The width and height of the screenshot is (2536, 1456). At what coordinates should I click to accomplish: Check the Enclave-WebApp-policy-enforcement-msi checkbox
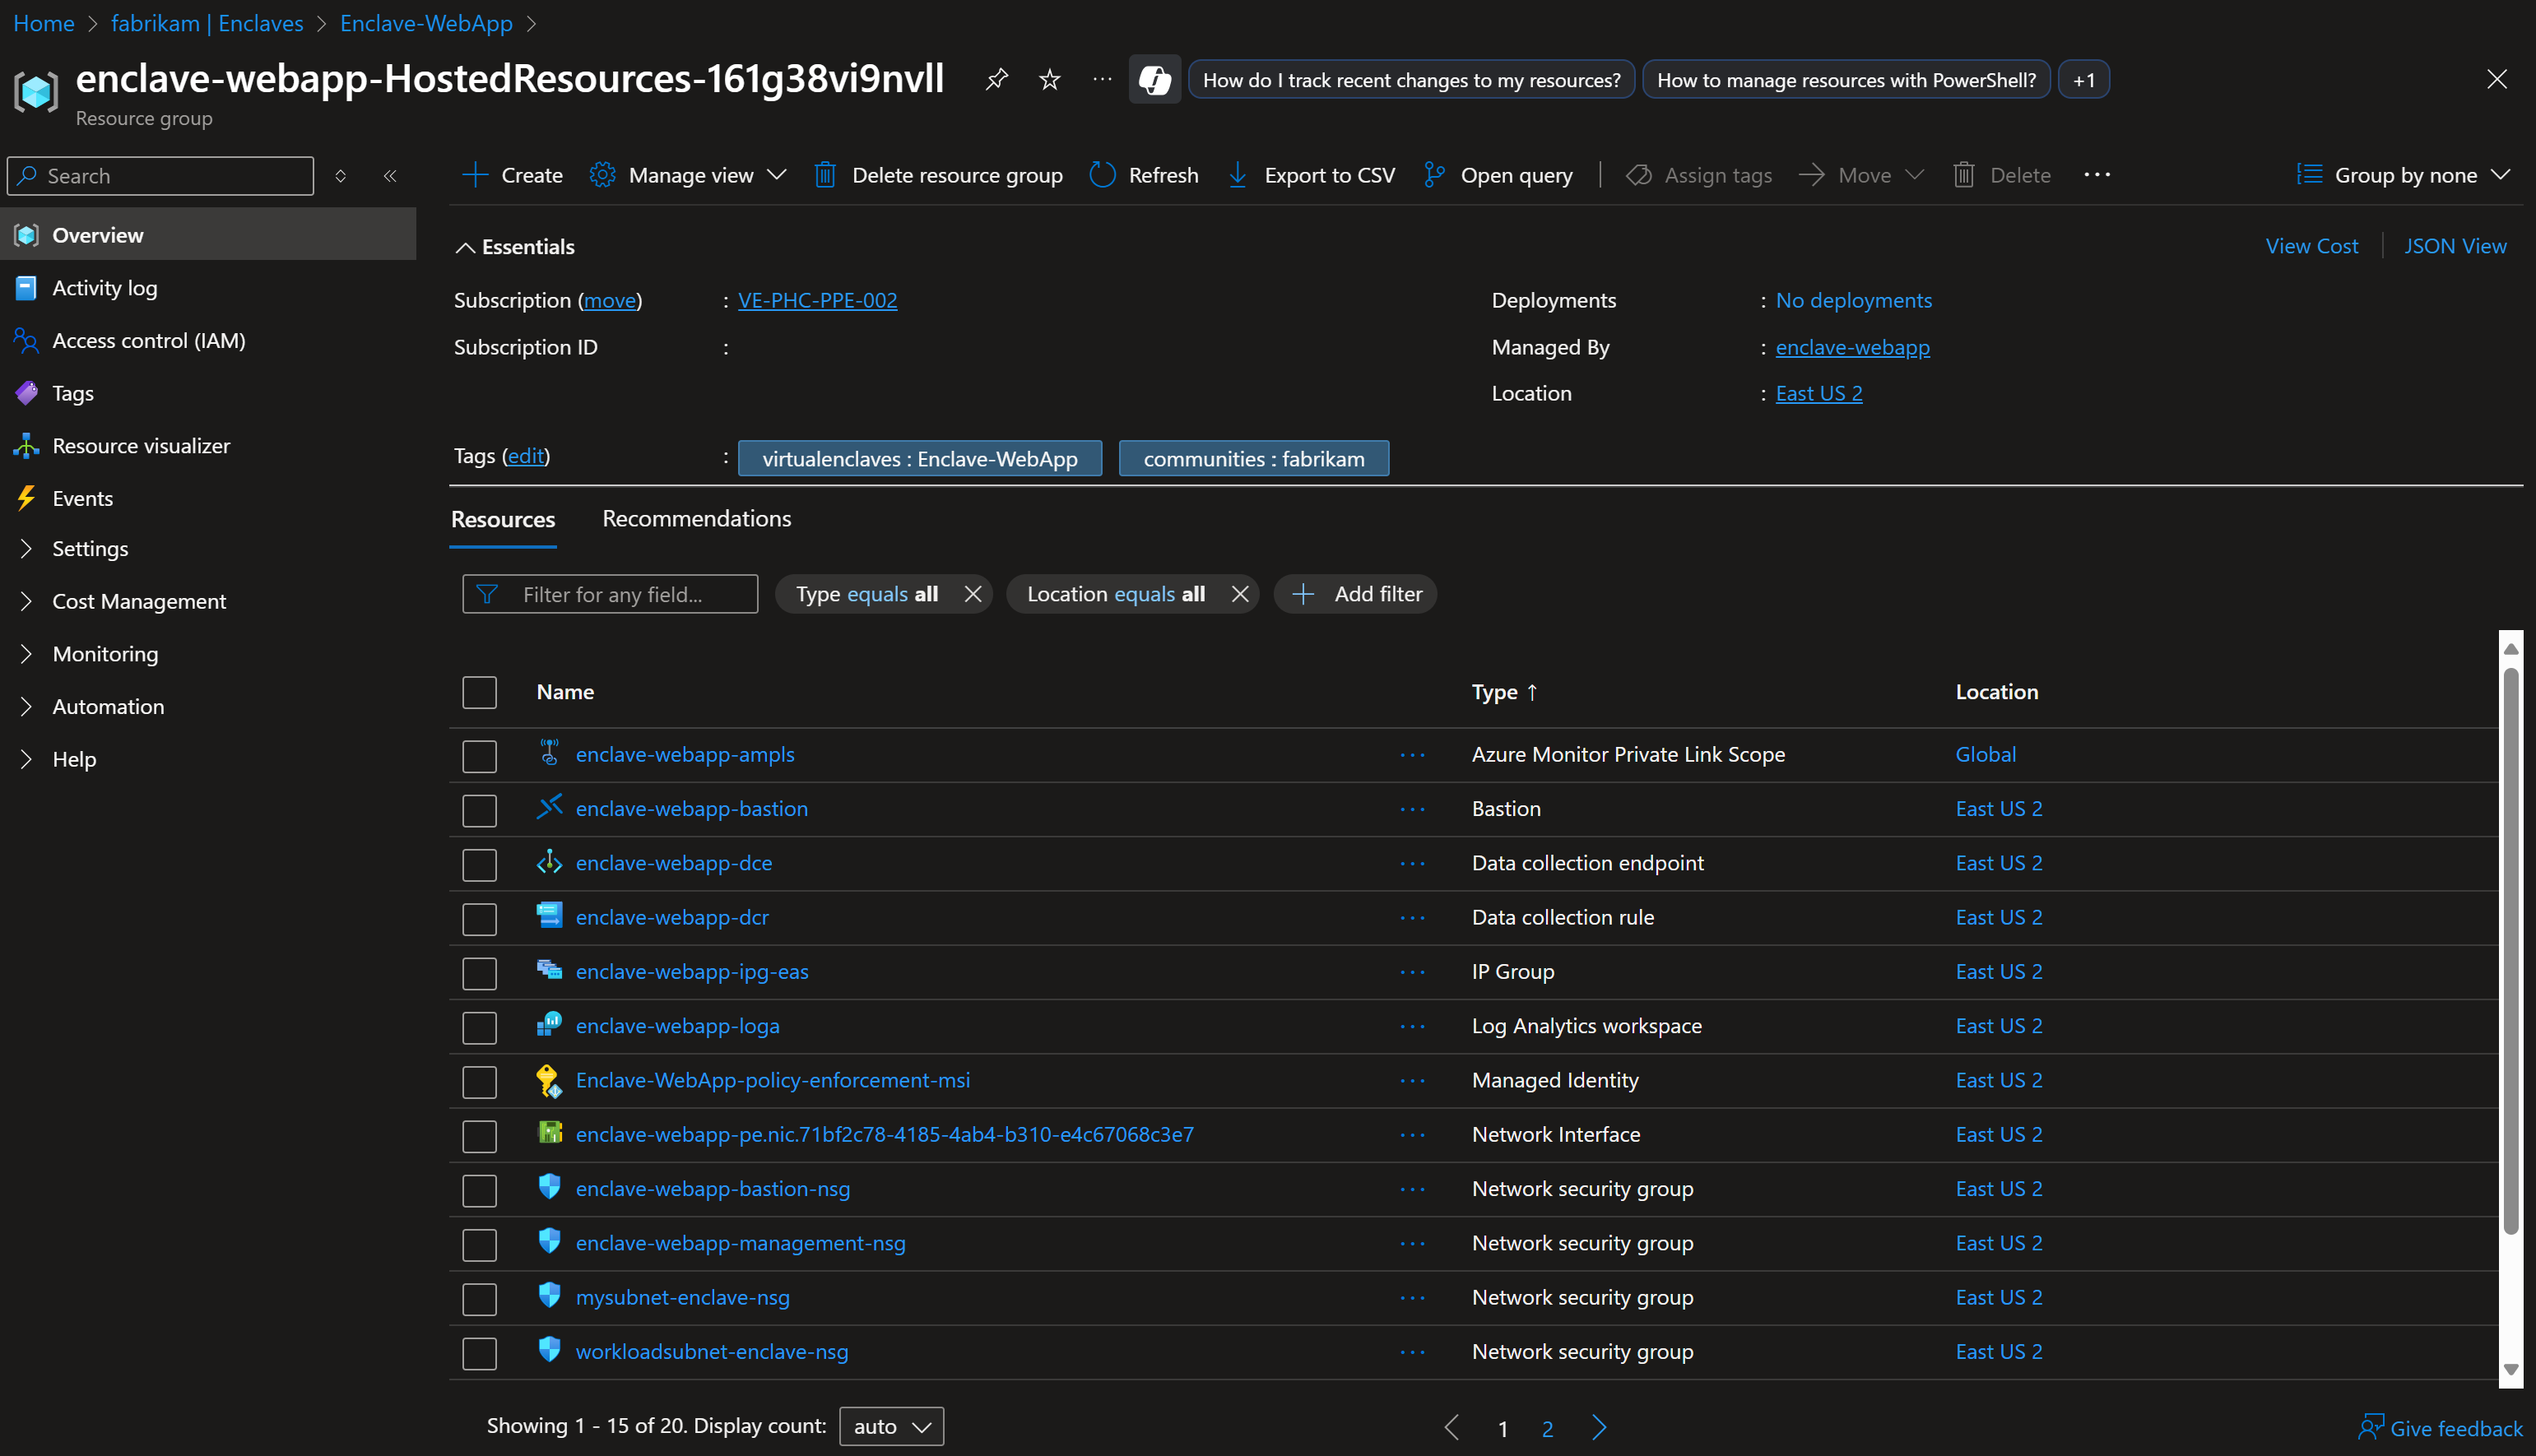pos(479,1082)
